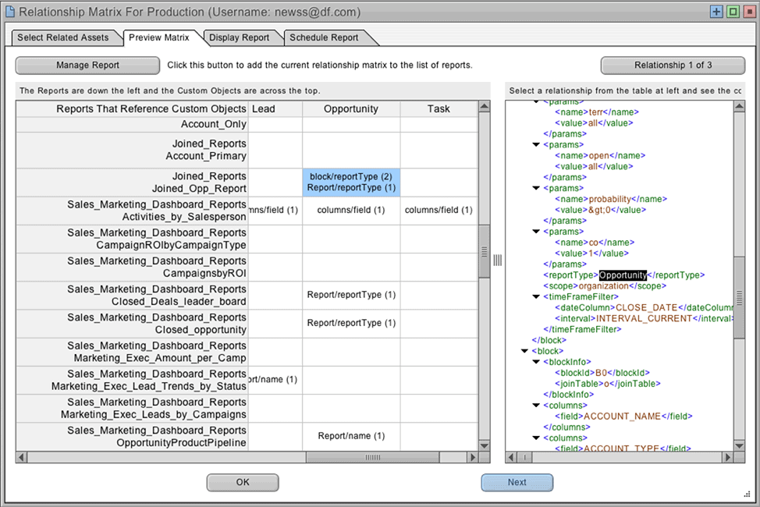Click the matrix vertical scrollbar thumb
This screenshot has width=760, height=507.
(x=485, y=252)
